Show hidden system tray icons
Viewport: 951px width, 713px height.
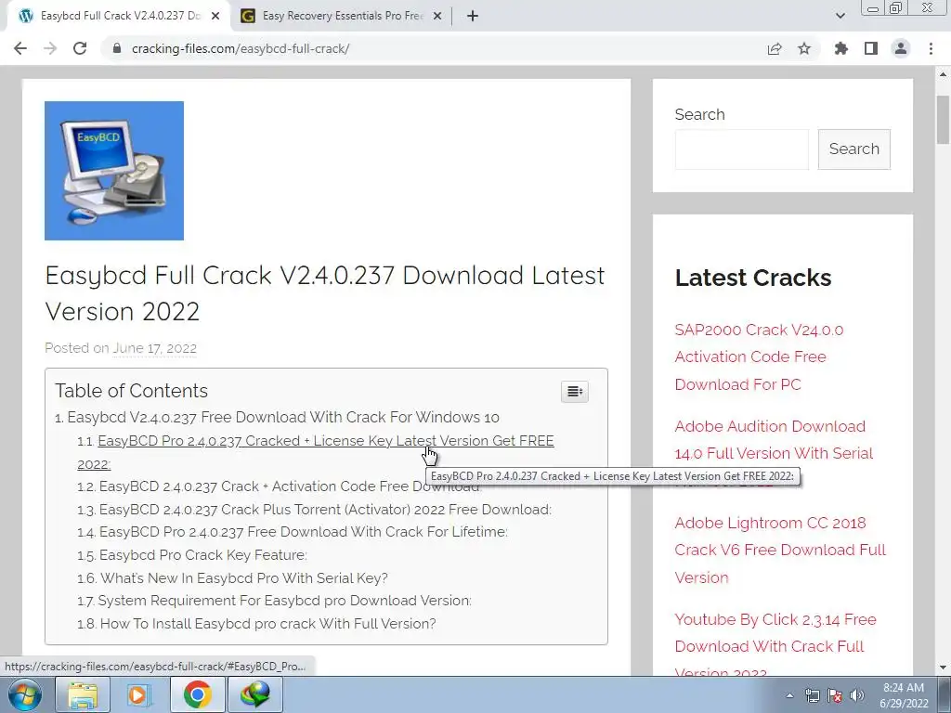789,695
